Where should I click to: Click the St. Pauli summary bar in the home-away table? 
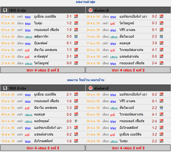pyautogui.click(x=128, y=148)
